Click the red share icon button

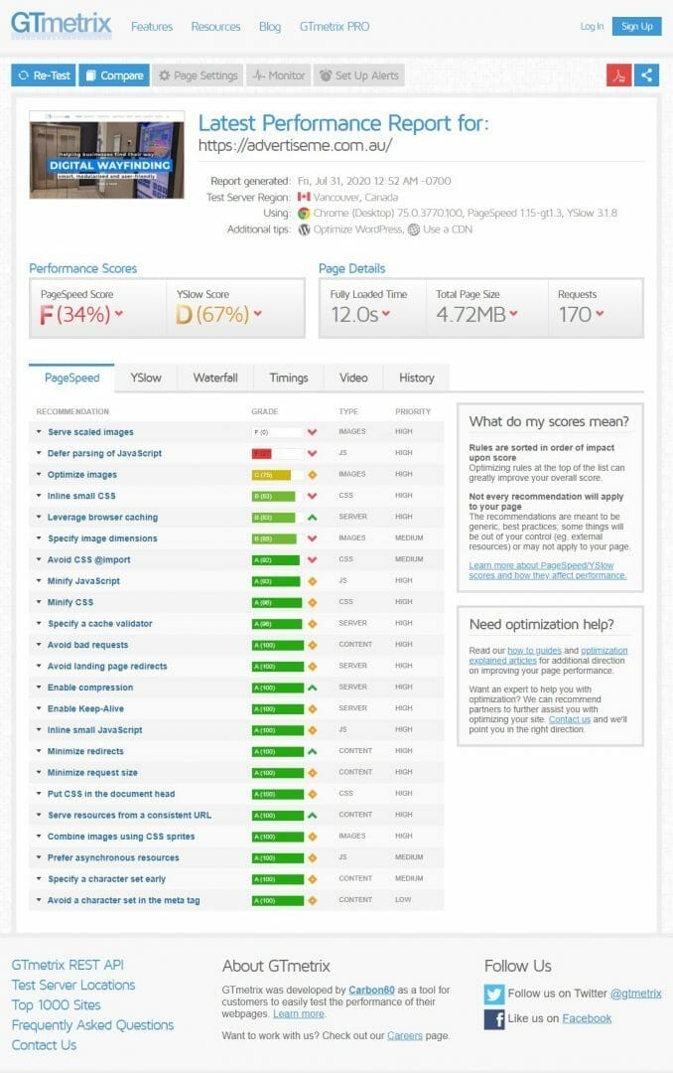pos(647,76)
